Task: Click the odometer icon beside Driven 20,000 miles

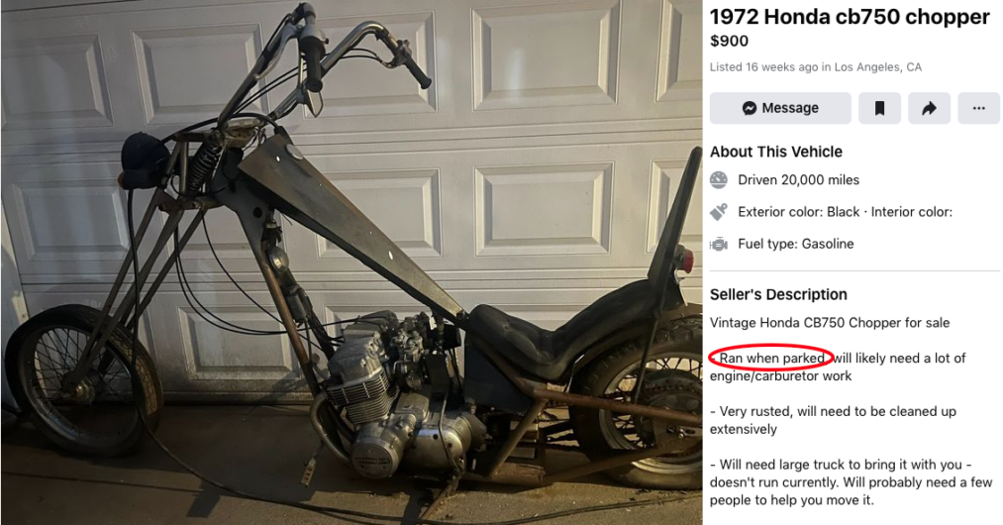Action: (x=719, y=180)
